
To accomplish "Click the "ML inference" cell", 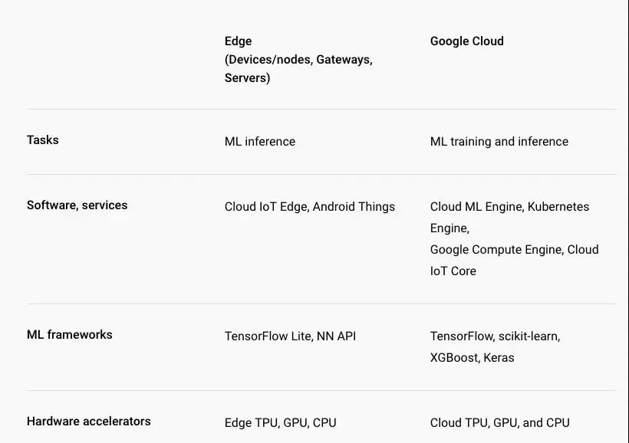I will click(259, 142).
